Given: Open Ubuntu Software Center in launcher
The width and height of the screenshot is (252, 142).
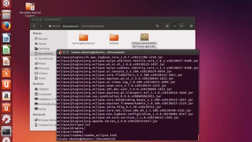Looking at the screenshot, I should click(x=6, y=73).
